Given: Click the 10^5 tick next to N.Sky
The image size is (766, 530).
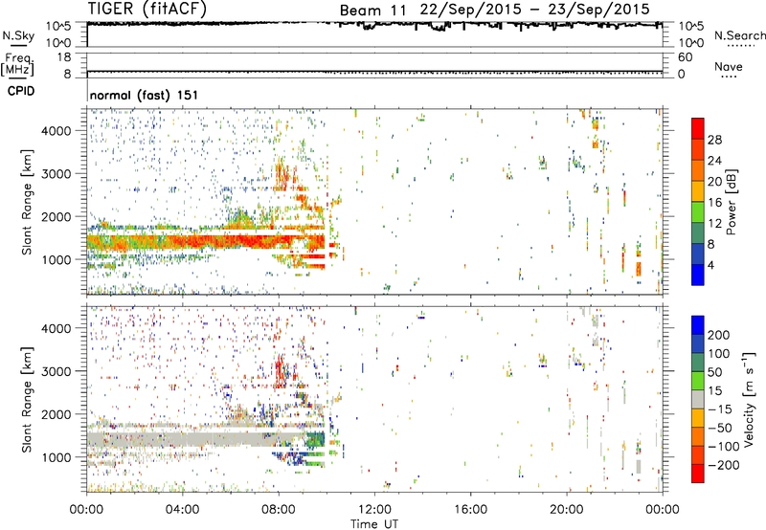Looking at the screenshot, I should [58, 27].
